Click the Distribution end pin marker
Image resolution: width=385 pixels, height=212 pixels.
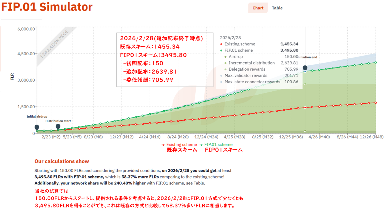pyautogui.click(x=305, y=68)
